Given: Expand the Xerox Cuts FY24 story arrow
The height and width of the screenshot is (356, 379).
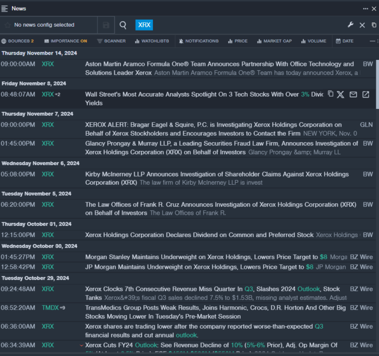Looking at the screenshot, I should 82,345.
